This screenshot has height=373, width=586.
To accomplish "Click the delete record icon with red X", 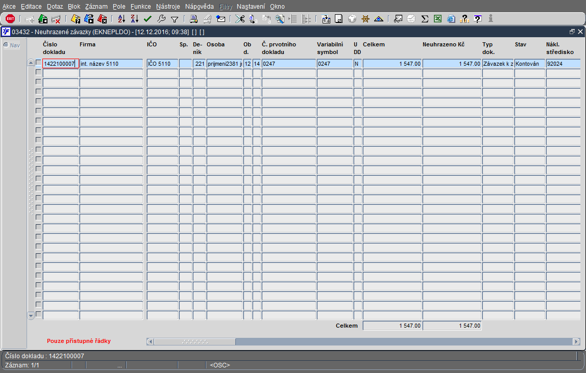I will (x=56, y=19).
